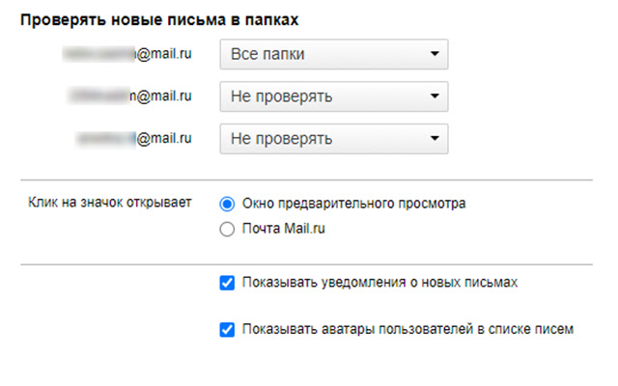This screenshot has height=386, width=618.
Task: Click the arrow icon on second account's dropdown
Action: click(435, 96)
